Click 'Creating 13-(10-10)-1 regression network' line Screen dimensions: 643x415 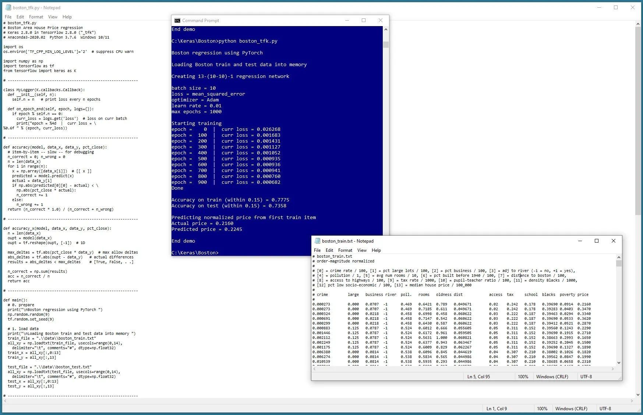(230, 76)
